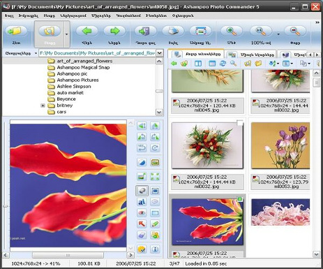The width and height of the screenshot is (323, 269).
Task: Click the rectangular selection marquee tool
Action: [155, 191]
